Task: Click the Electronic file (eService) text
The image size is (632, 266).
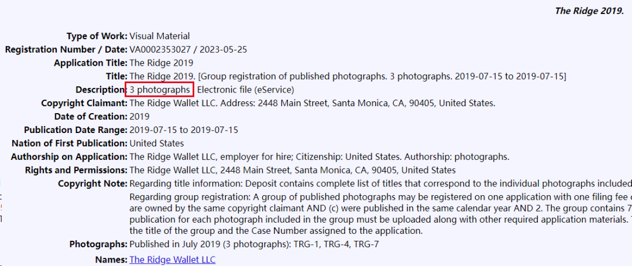Action: coord(246,90)
